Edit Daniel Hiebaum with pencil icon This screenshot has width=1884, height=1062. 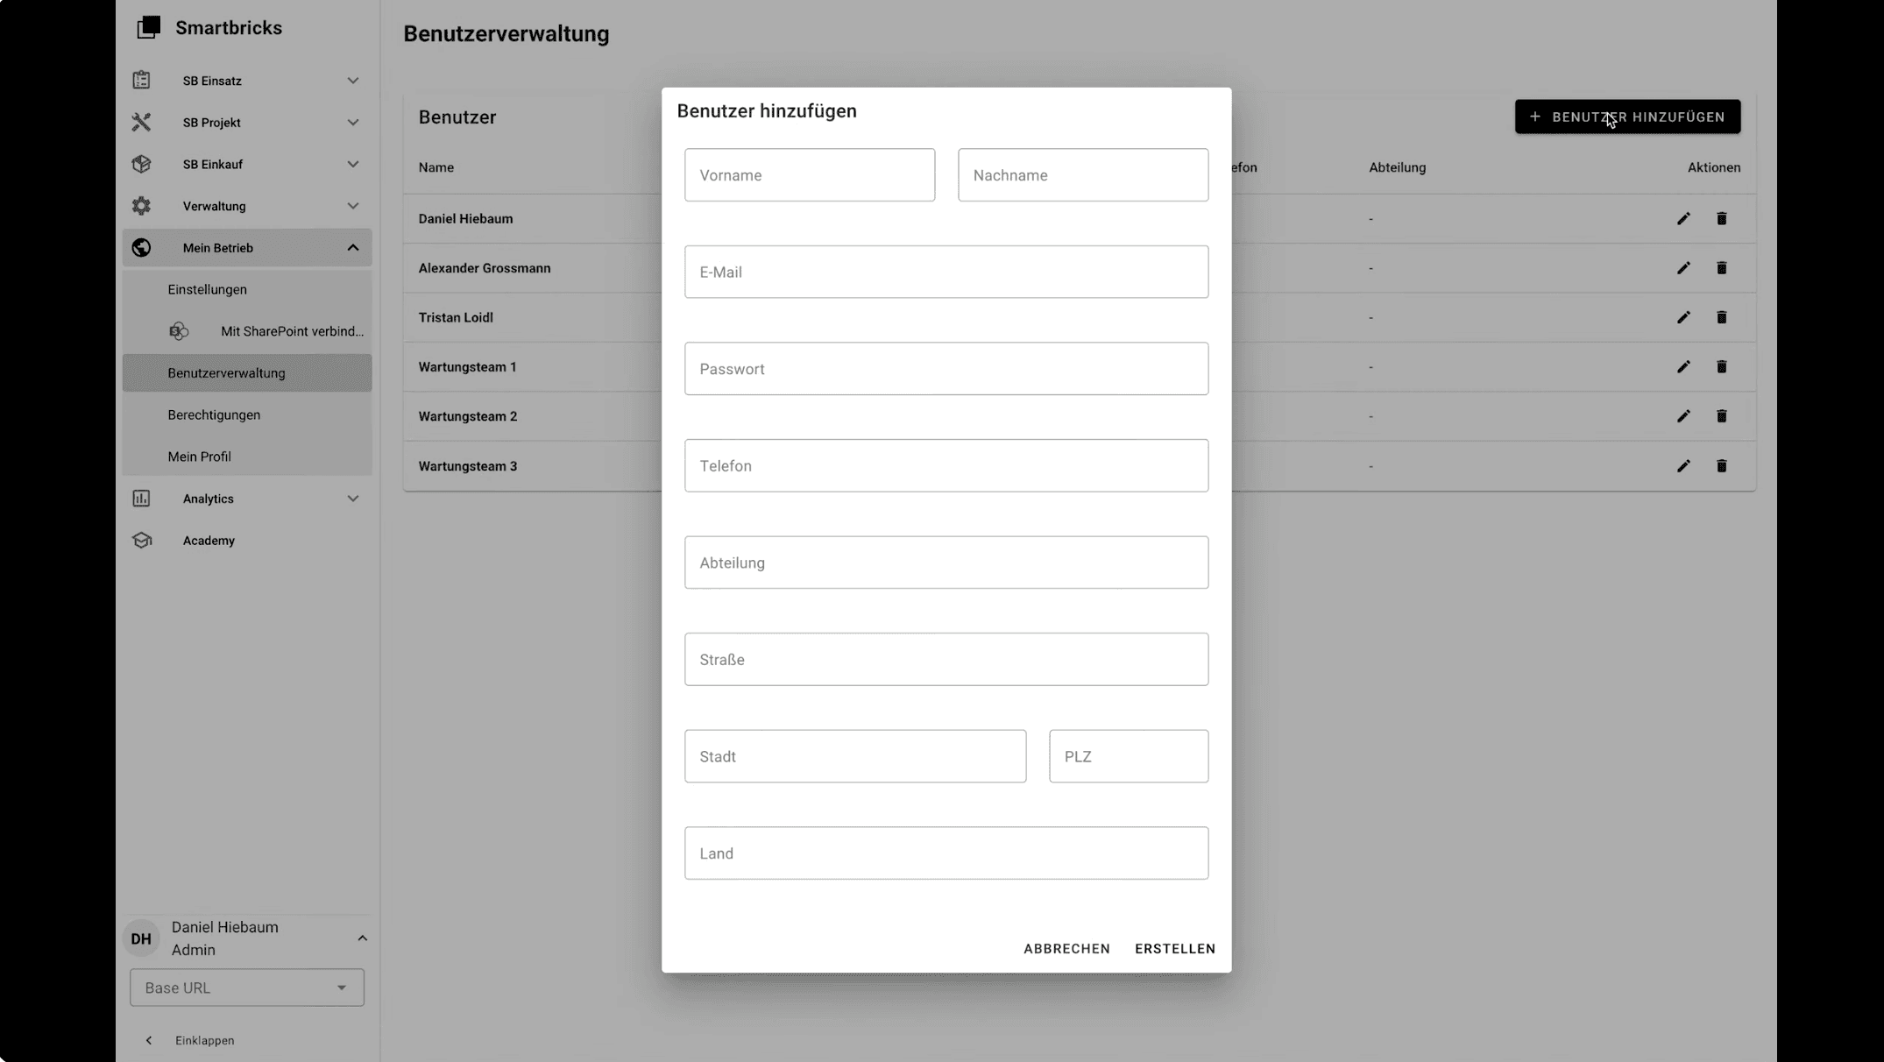1683,219
